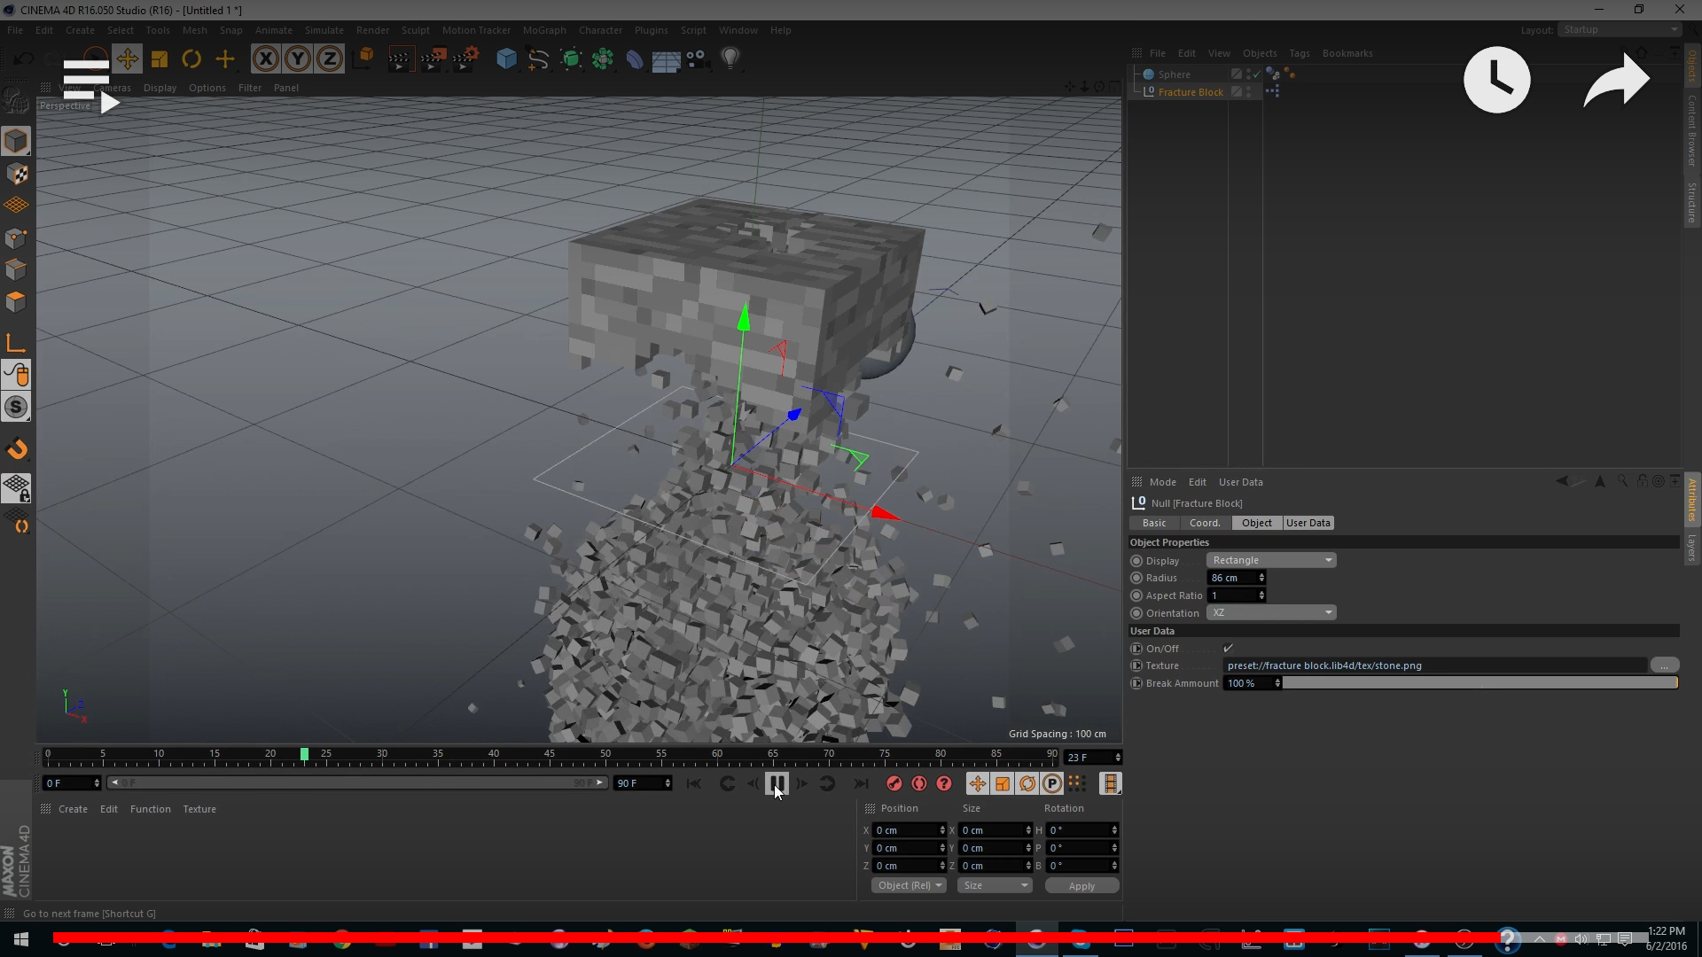This screenshot has width=1702, height=957.
Task: Click the Radius value stepper arrows
Action: click(1261, 578)
